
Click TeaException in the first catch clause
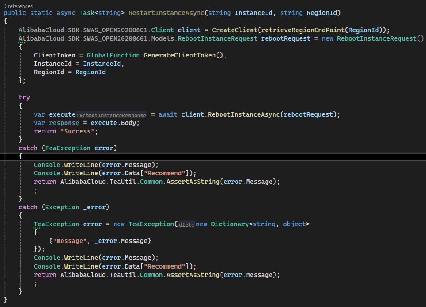(x=68, y=148)
